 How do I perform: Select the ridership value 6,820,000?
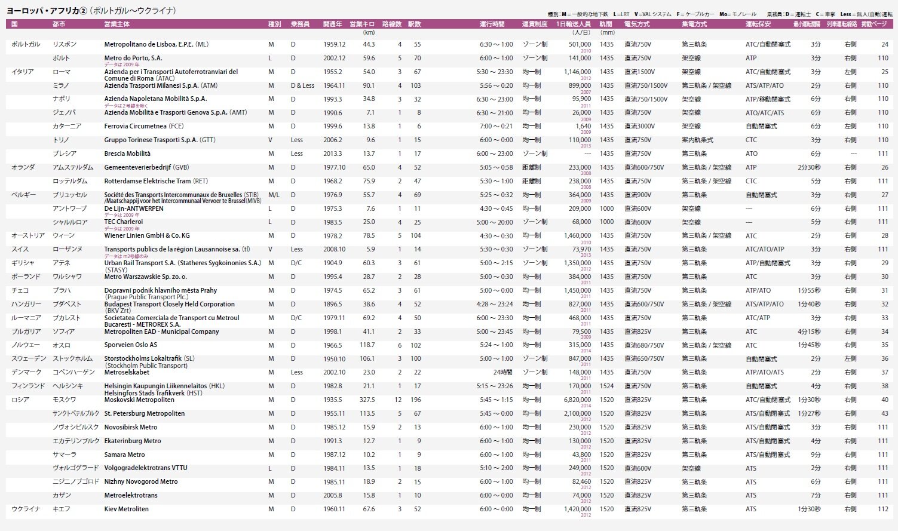tap(577, 400)
